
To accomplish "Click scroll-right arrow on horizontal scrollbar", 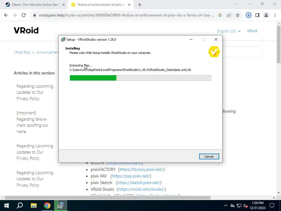I will 274,198.
